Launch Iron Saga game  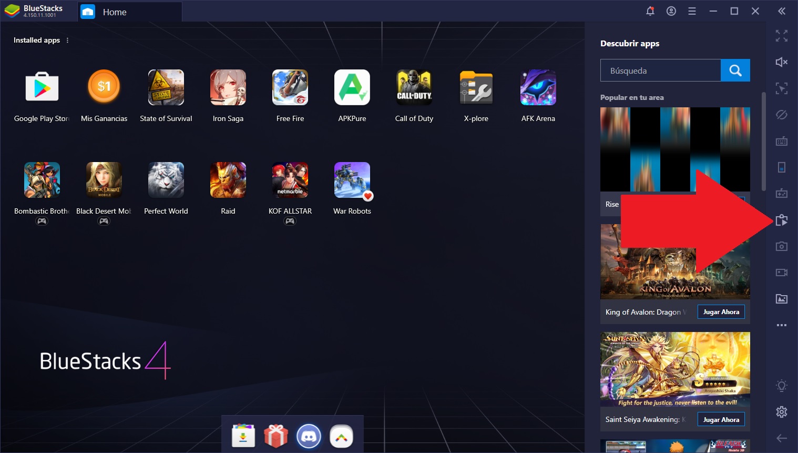[x=228, y=87]
